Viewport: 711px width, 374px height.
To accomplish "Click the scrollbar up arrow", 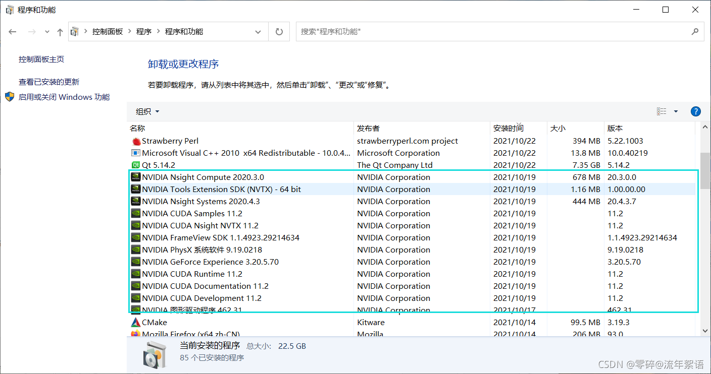I will [704, 128].
